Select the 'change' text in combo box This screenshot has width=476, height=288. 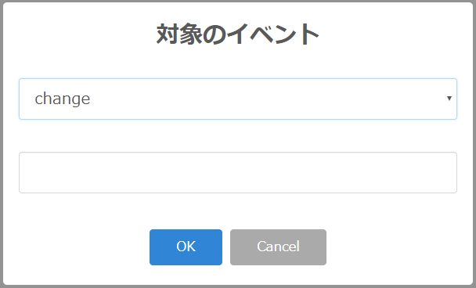click(62, 99)
